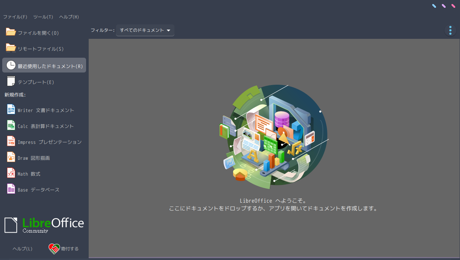Click the Math formula icon
This screenshot has width=460, height=260.
pos(11,173)
